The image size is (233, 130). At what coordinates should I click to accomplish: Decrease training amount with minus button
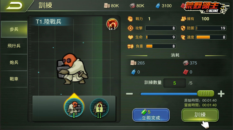[129, 94]
